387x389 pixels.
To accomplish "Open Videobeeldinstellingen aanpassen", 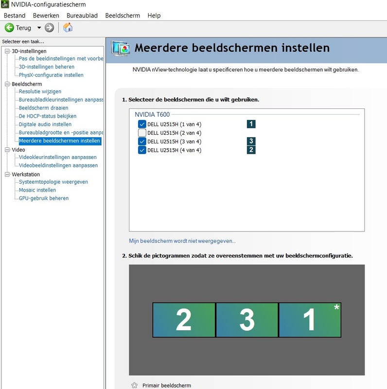I will coord(58,165).
